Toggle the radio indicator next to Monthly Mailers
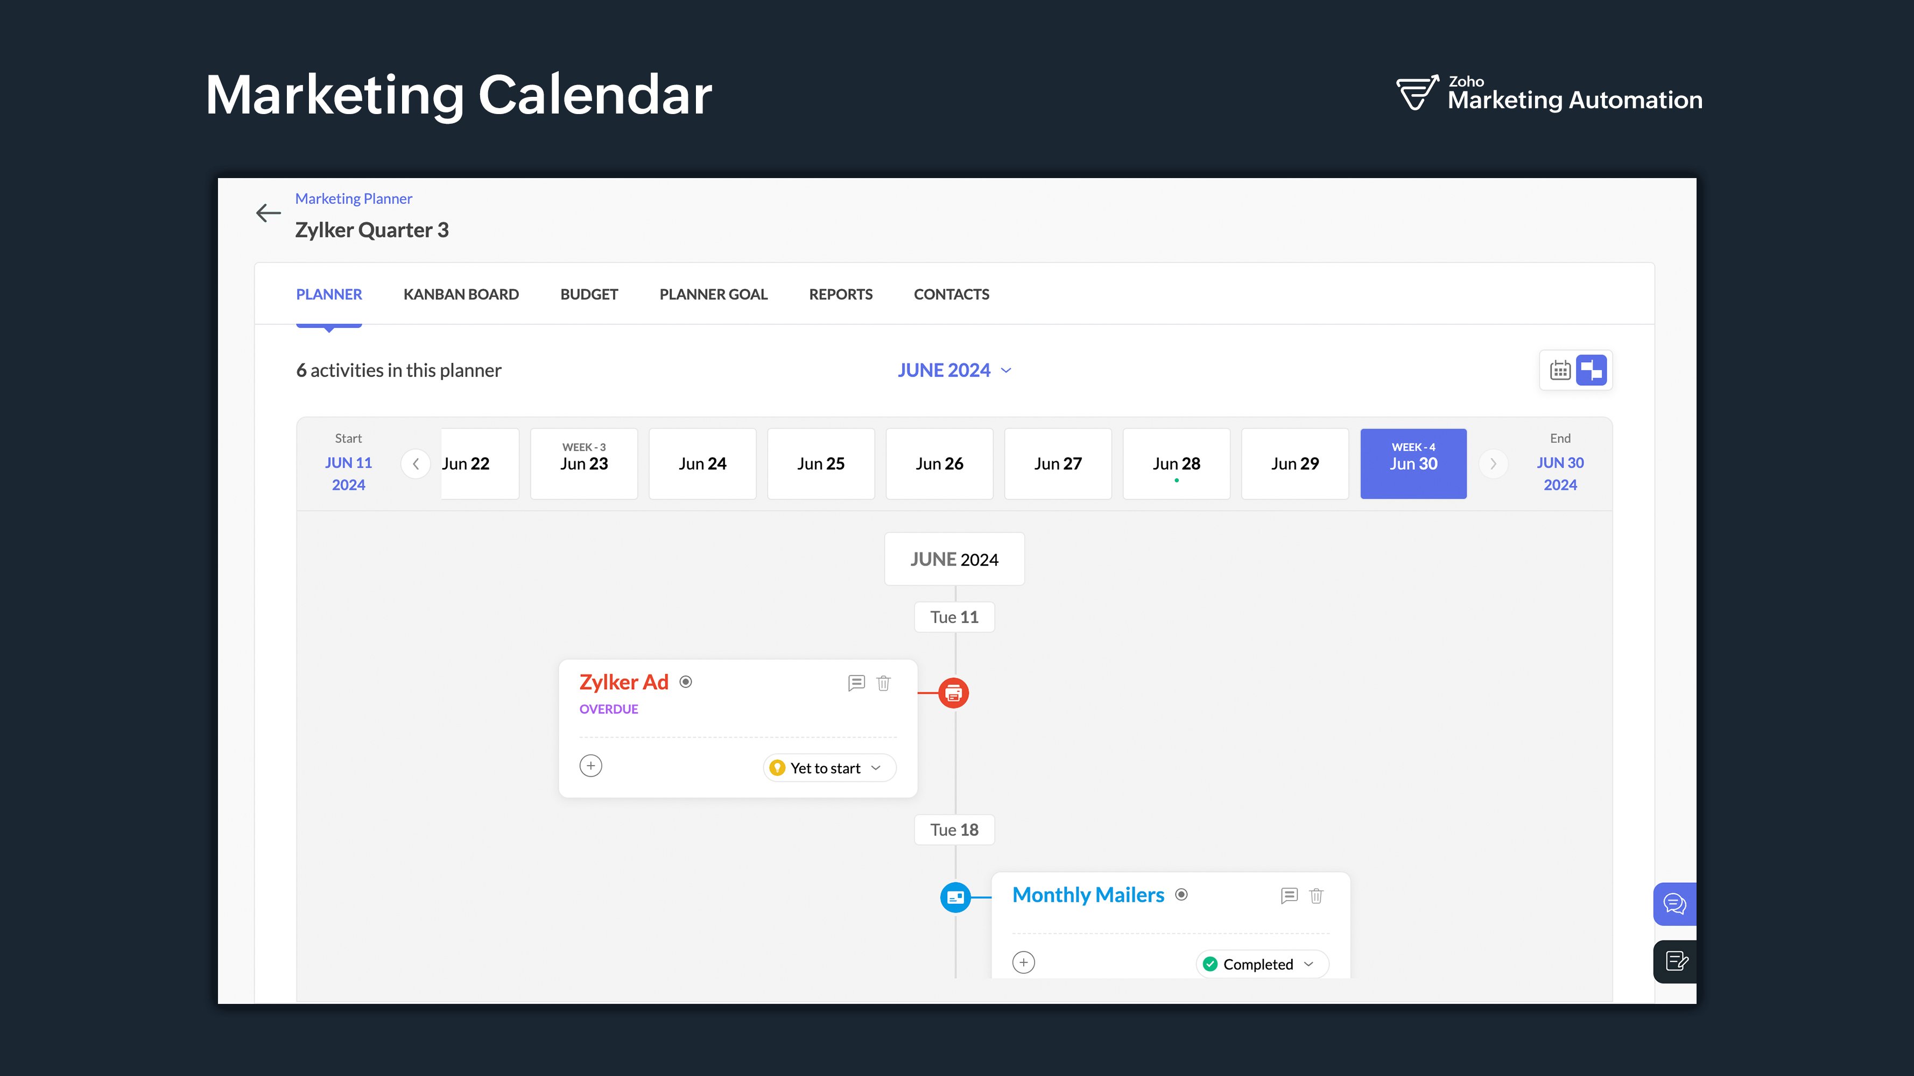The image size is (1914, 1076). [1181, 895]
